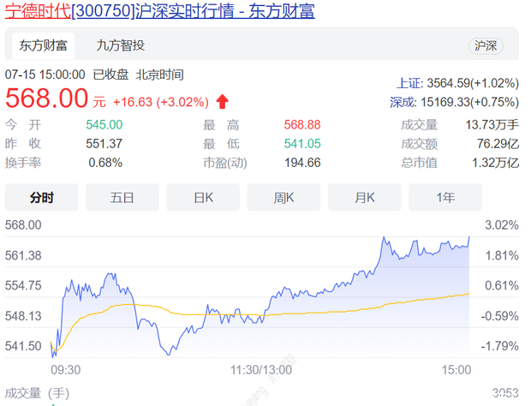Image resolution: width=531 pixels, height=406 pixels.
Task: Click the 沪深 market badge
Action: (486, 45)
